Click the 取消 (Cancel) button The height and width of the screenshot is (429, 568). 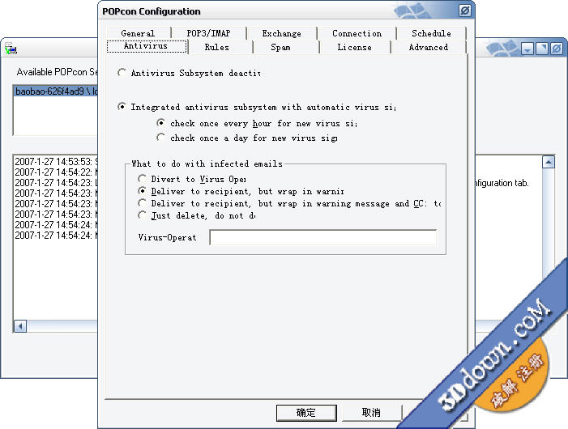[372, 413]
